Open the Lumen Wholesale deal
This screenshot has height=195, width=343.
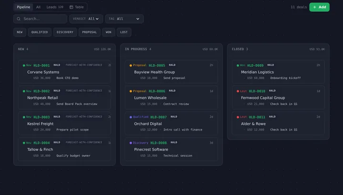171,97
